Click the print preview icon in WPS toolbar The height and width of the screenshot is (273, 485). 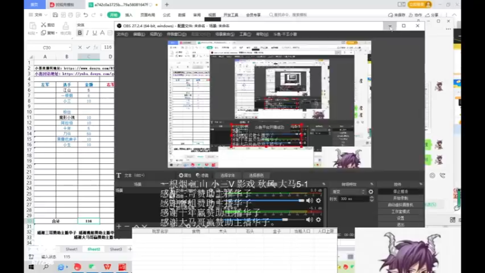[x=78, y=15]
